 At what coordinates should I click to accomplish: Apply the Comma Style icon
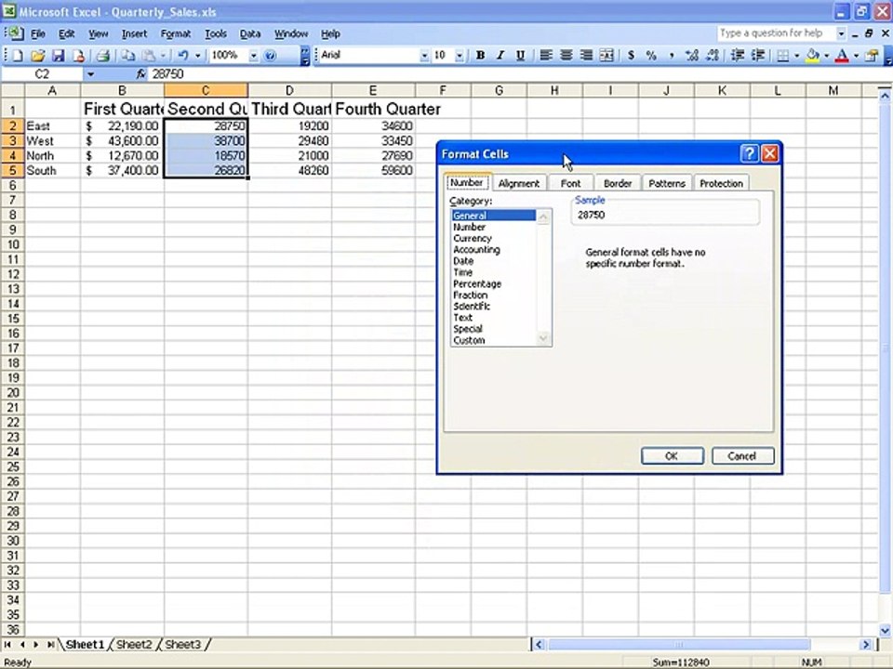pyautogui.click(x=672, y=55)
